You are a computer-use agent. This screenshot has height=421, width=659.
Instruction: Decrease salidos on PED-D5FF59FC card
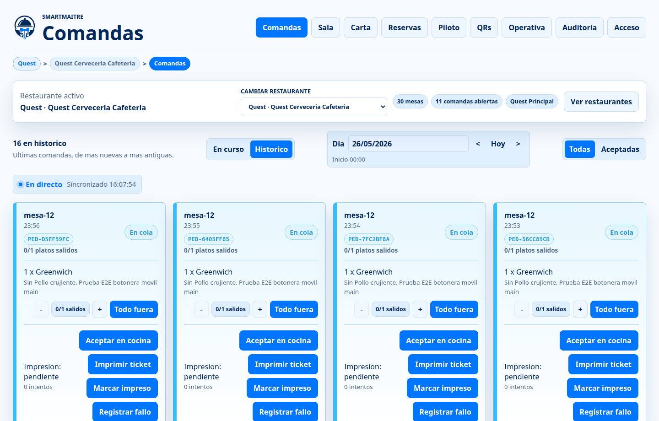pos(41,309)
